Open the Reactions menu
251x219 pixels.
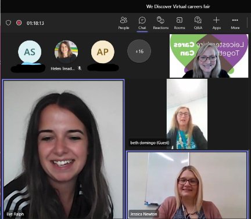pos(160,23)
